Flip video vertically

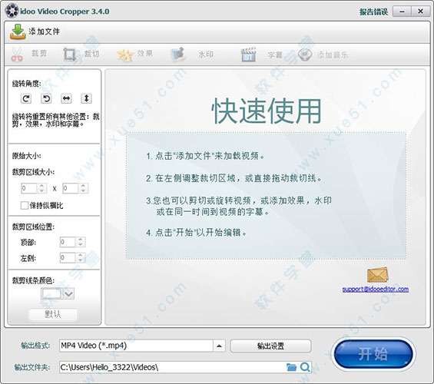pyautogui.click(x=86, y=98)
